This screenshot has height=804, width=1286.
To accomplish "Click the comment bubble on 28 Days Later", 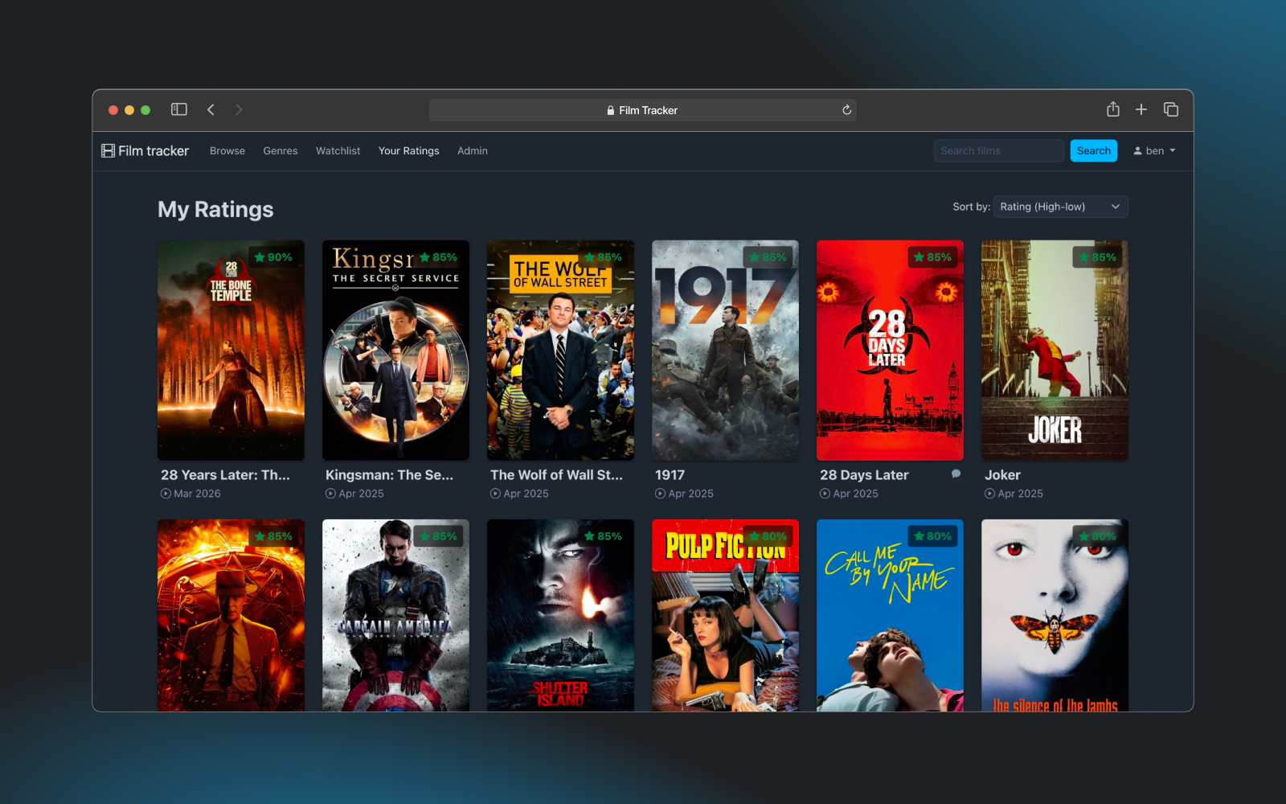I will click(x=956, y=474).
